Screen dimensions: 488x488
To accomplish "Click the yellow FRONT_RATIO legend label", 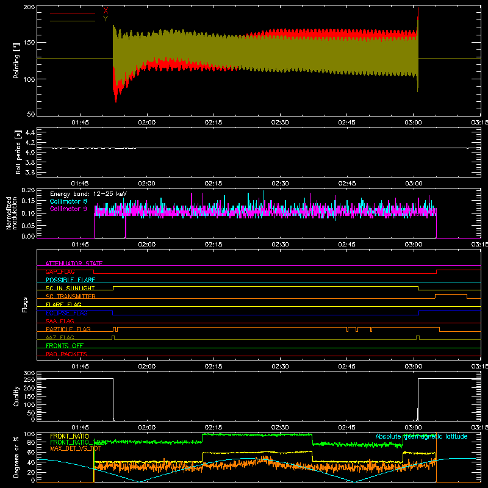I will pos(70,436).
